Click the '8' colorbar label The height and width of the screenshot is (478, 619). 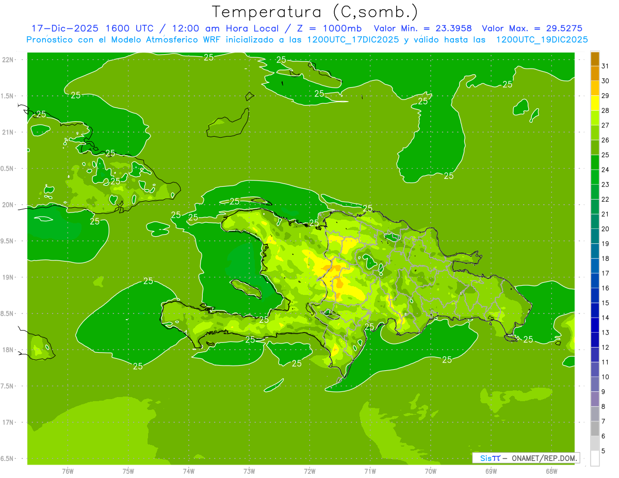pos(603,406)
